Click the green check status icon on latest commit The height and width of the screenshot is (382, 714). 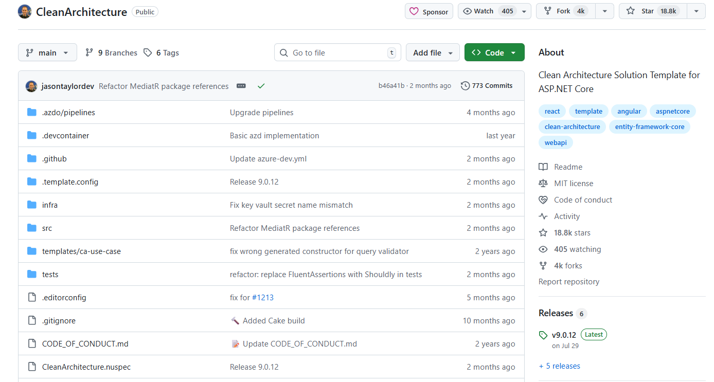click(x=261, y=86)
